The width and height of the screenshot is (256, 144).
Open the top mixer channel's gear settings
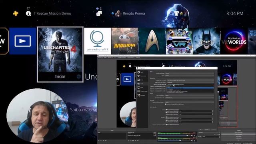coord(194,135)
